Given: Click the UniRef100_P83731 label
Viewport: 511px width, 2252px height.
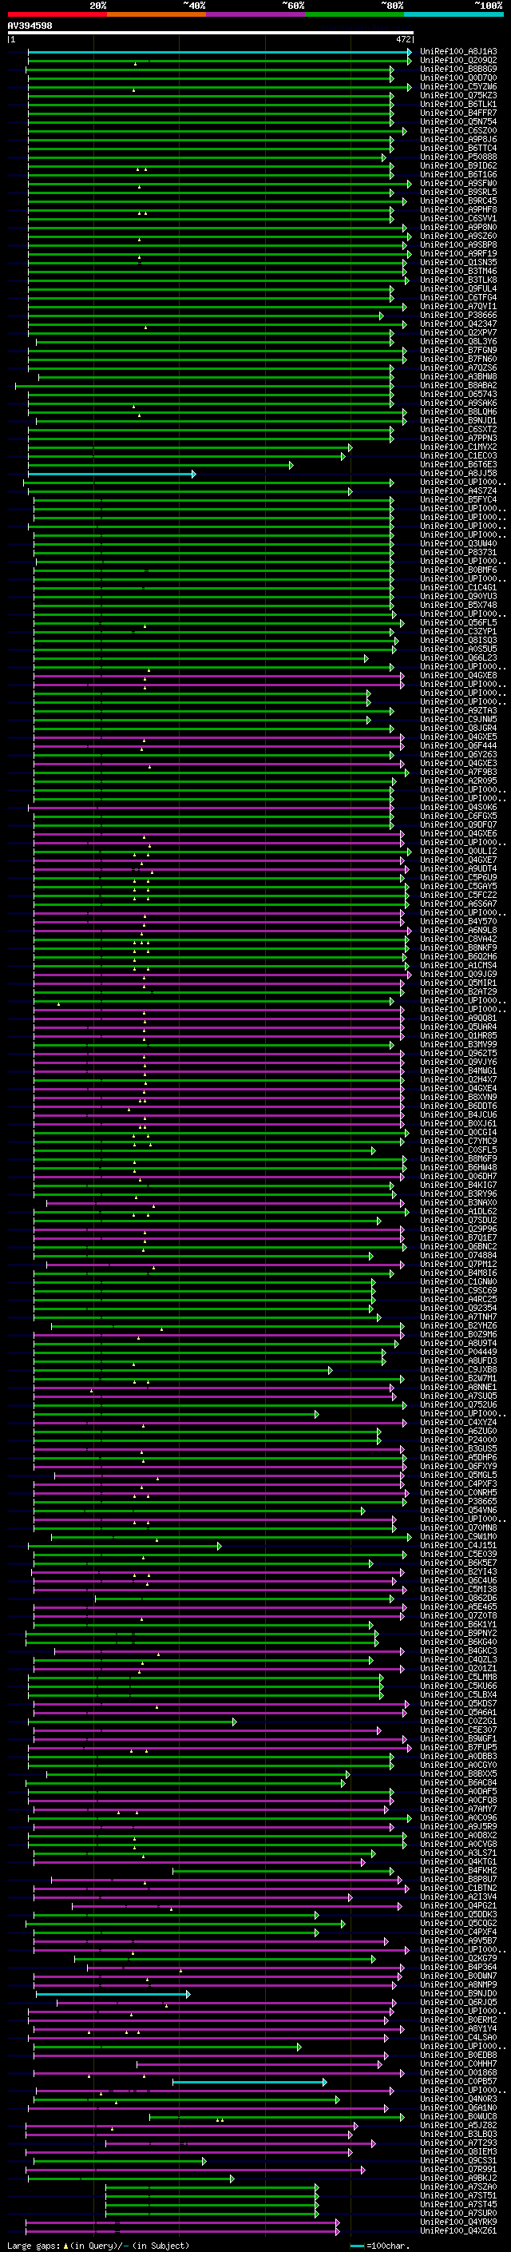Looking at the screenshot, I should 458,553.
